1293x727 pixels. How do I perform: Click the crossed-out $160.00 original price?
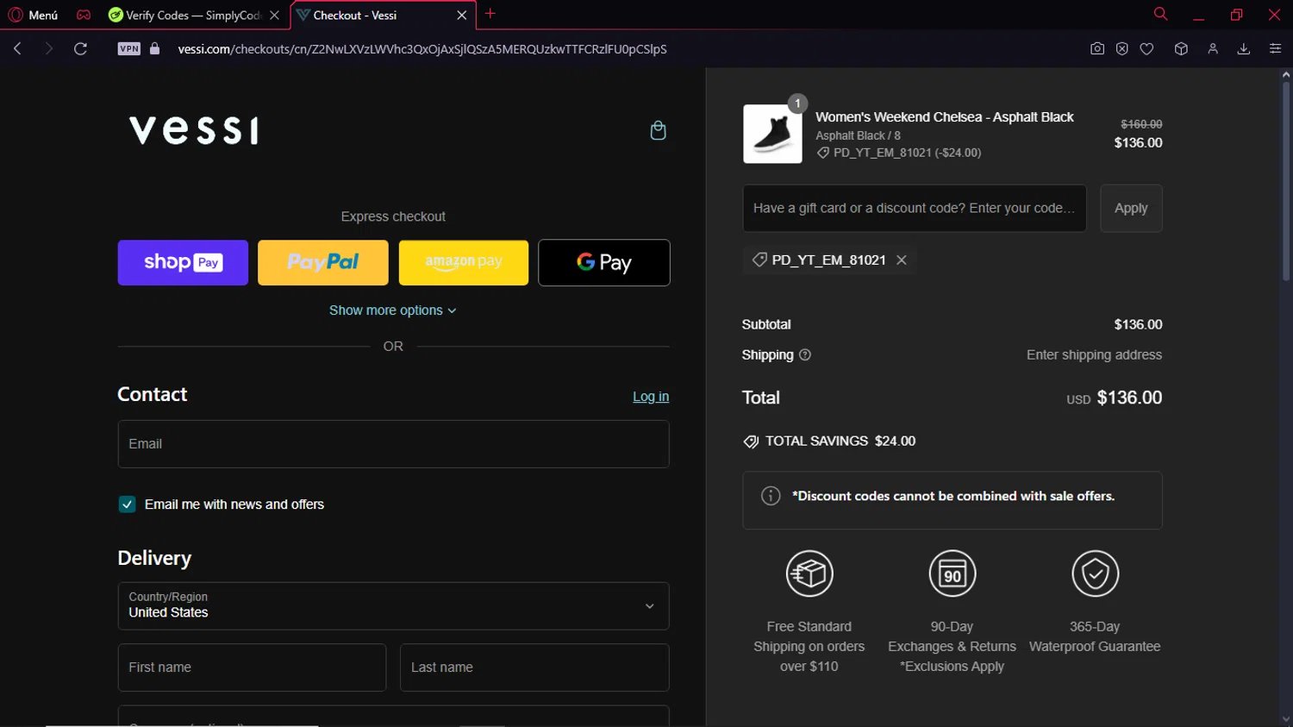(x=1141, y=124)
